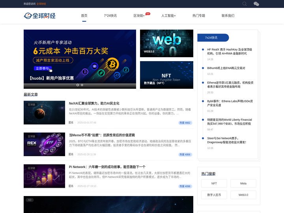The image size is (284, 213).
Task: Click the AD label on bottom banner
Action: coord(30,200)
